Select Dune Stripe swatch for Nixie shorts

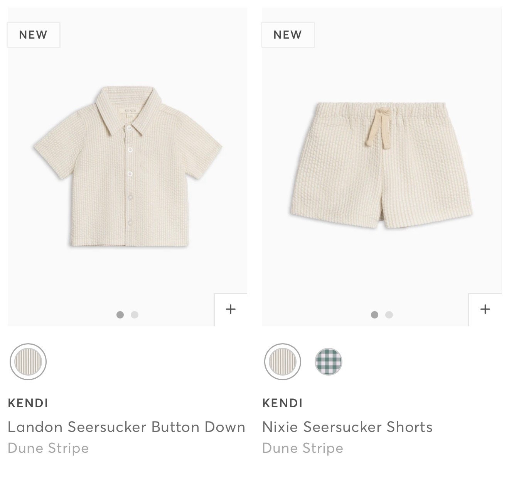click(283, 362)
